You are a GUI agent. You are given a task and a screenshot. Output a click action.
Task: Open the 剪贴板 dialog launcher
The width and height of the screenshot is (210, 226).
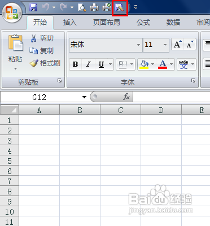(60, 81)
